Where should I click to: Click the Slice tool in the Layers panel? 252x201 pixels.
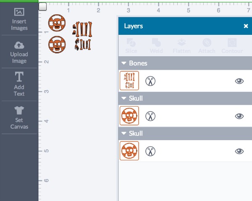(x=131, y=46)
